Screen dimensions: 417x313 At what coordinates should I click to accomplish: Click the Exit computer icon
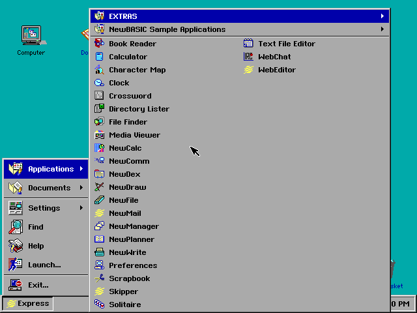16,285
